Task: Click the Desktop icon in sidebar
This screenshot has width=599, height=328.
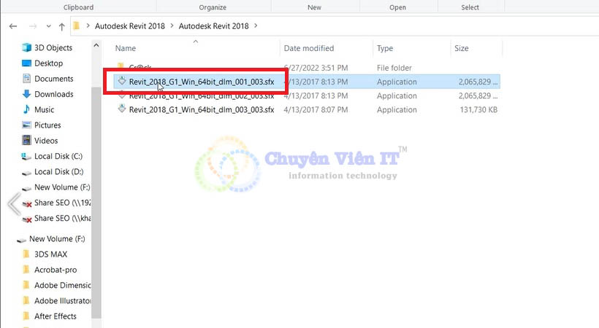Action: [26, 63]
